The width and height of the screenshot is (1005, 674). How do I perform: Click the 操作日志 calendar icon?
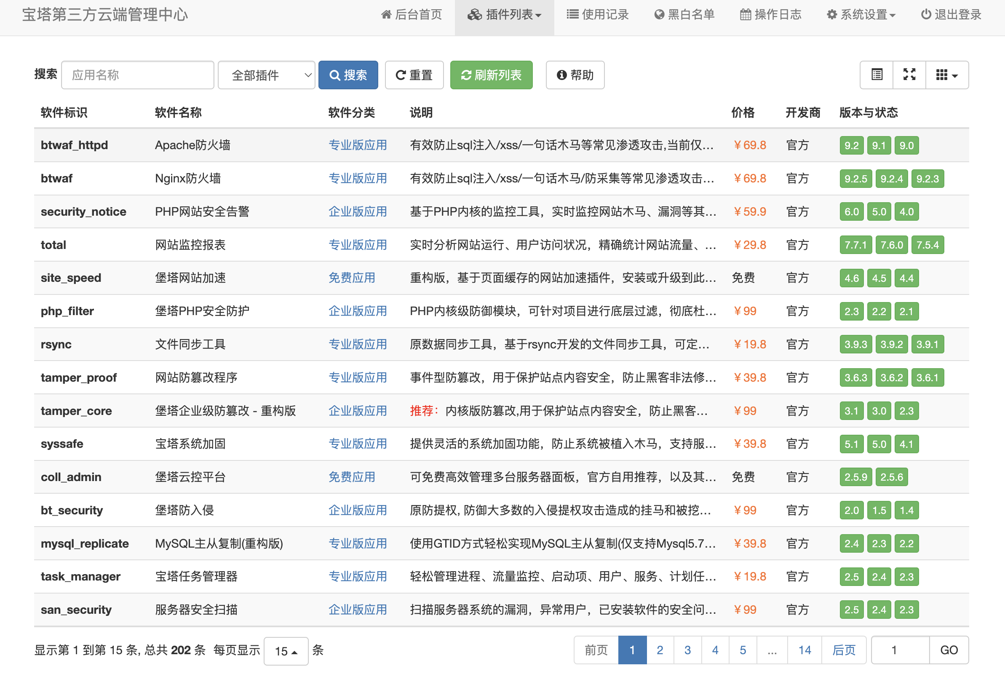pyautogui.click(x=746, y=14)
